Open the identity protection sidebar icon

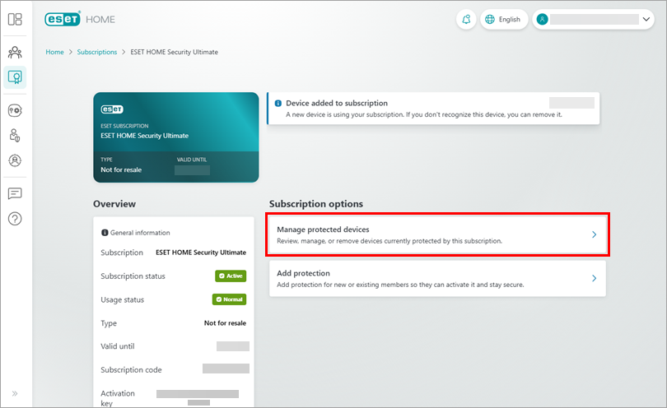coord(15,136)
